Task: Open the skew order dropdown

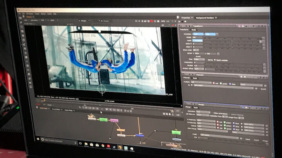Action: 196,50
